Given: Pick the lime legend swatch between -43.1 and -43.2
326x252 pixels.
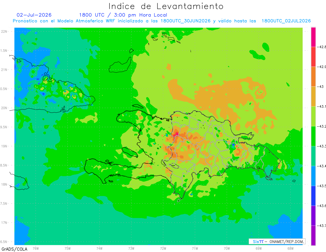Looking at the screenshot, I should [x=313, y=116].
